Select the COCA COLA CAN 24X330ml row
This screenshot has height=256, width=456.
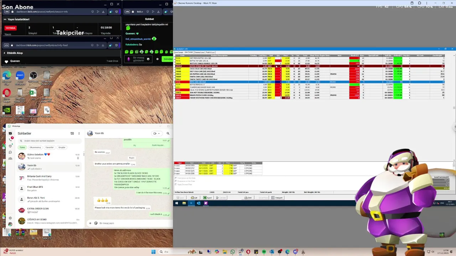click(x=309, y=69)
